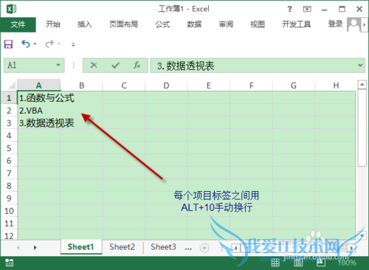
Task: Click in the formula bar text 3.数据透视表
Action: (x=186, y=66)
